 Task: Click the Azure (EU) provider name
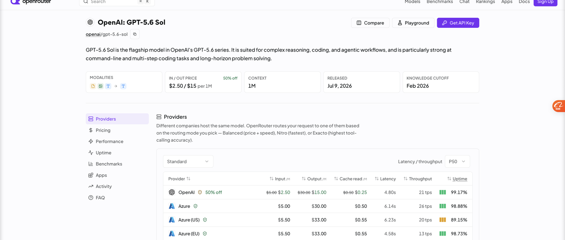(190, 234)
